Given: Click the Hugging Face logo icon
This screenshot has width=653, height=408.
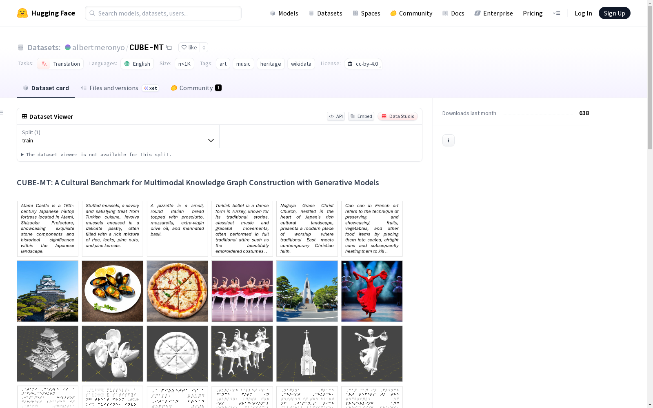Looking at the screenshot, I should coord(22,13).
